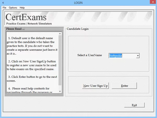Click the Exit button
157x118 pixels.
(x=134, y=105)
